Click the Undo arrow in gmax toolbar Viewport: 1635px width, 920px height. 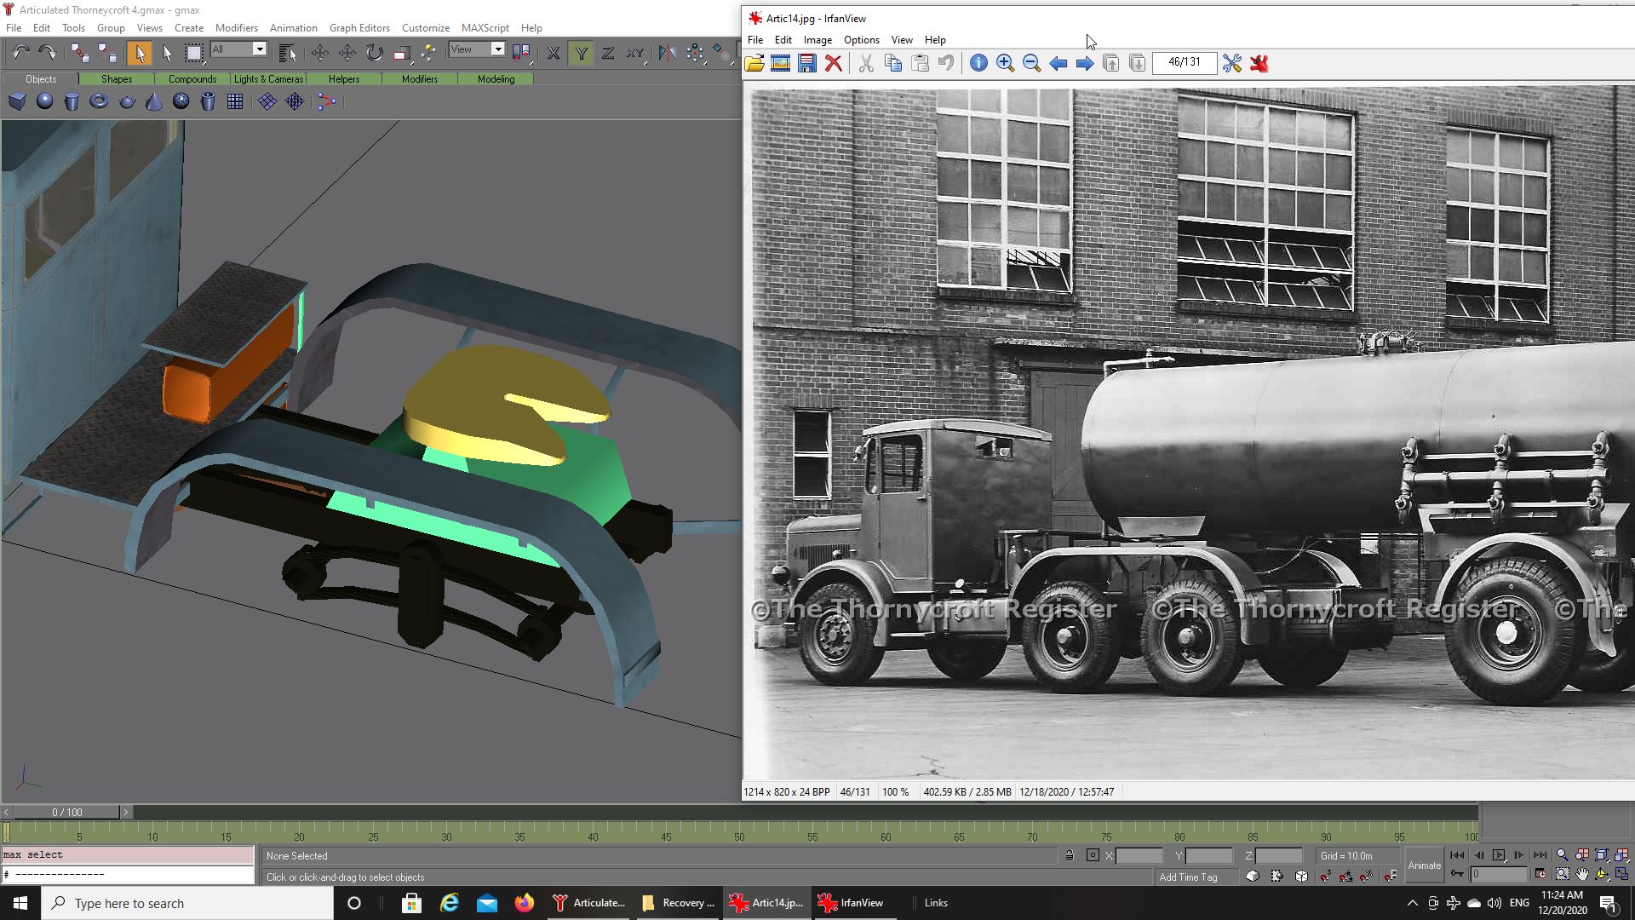21,53
